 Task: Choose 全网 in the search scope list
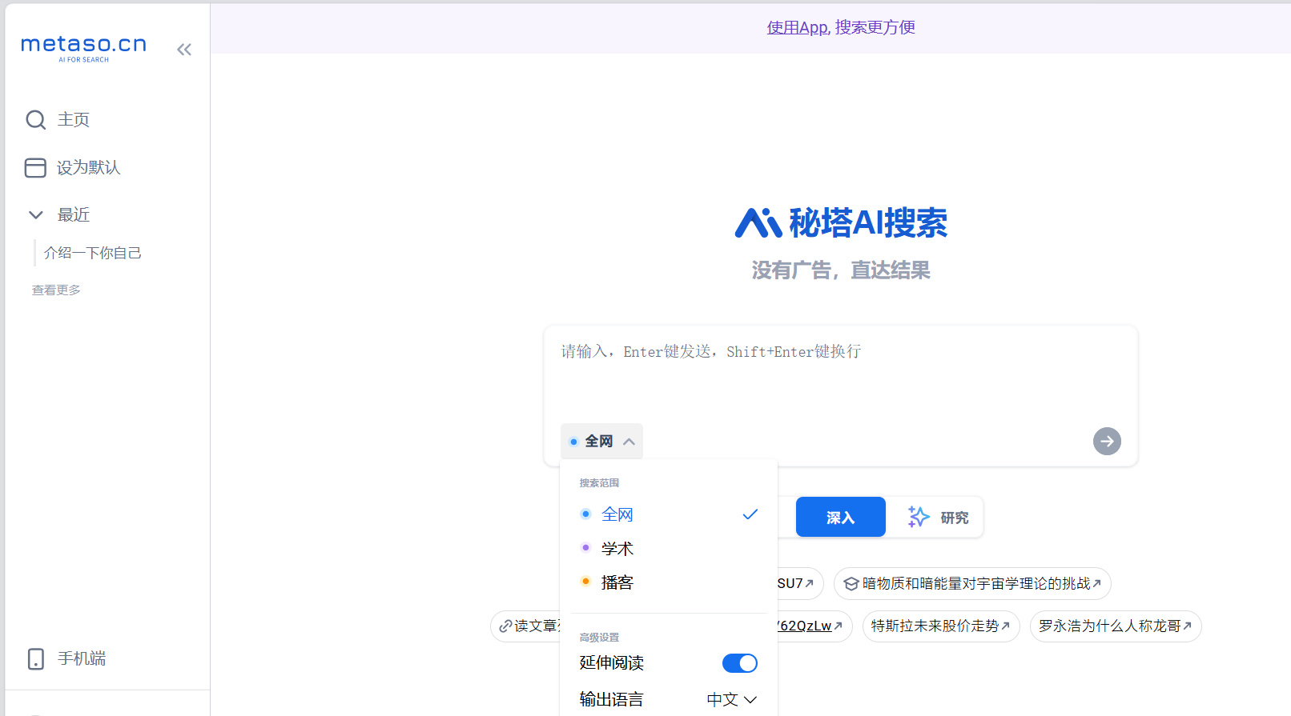coord(668,514)
